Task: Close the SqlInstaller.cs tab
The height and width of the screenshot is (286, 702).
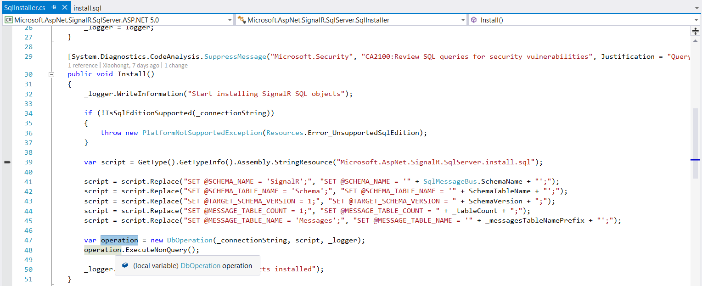Action: click(x=65, y=8)
